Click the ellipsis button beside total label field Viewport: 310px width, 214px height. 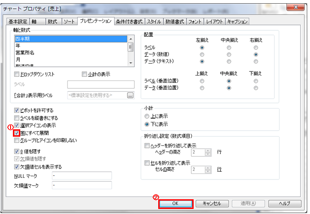[x=130, y=95]
